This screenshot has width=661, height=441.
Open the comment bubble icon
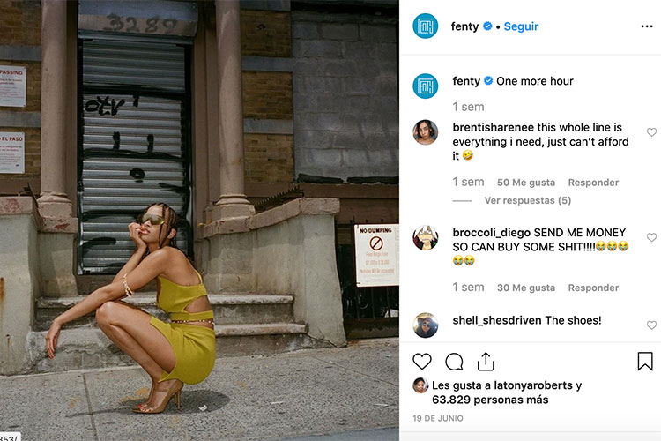click(x=454, y=362)
